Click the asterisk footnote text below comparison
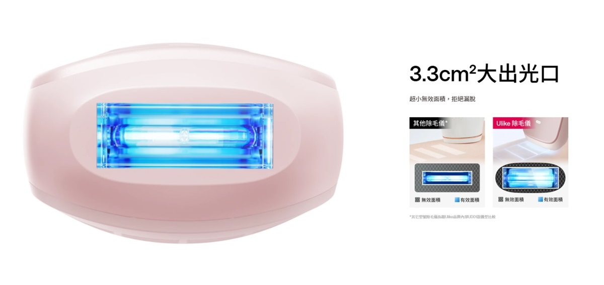 [x=452, y=217]
